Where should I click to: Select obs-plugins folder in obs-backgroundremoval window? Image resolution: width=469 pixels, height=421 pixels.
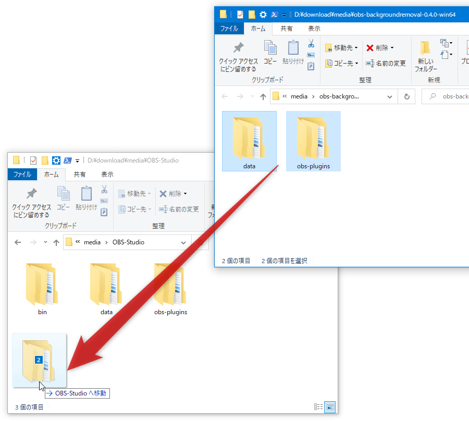click(313, 141)
